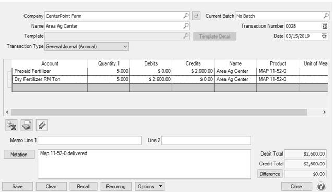Image resolution: width=333 pixels, height=192 pixels.
Task: Click the Recall button
Action: click(x=84, y=186)
